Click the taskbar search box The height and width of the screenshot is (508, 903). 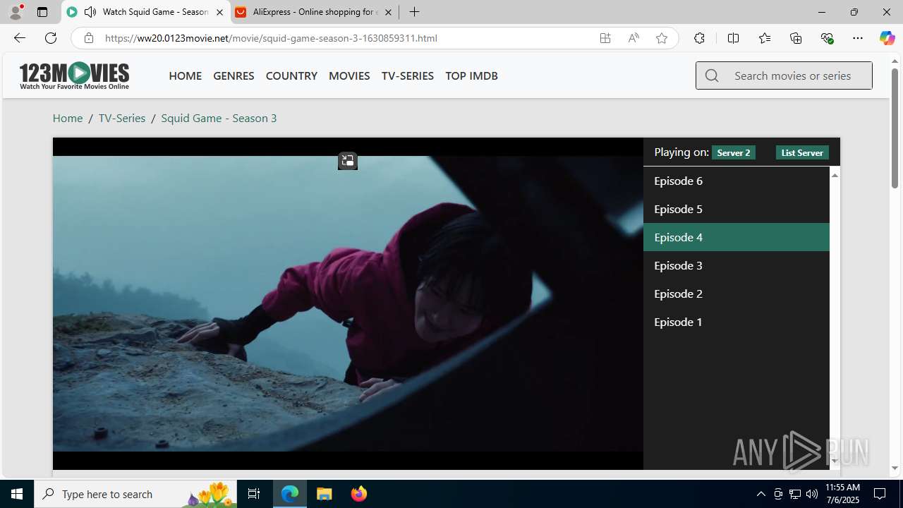(x=135, y=494)
